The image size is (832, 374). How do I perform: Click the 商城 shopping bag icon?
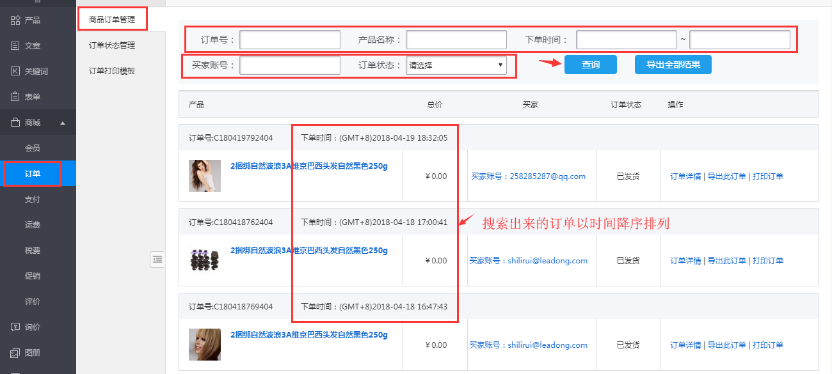(x=15, y=123)
